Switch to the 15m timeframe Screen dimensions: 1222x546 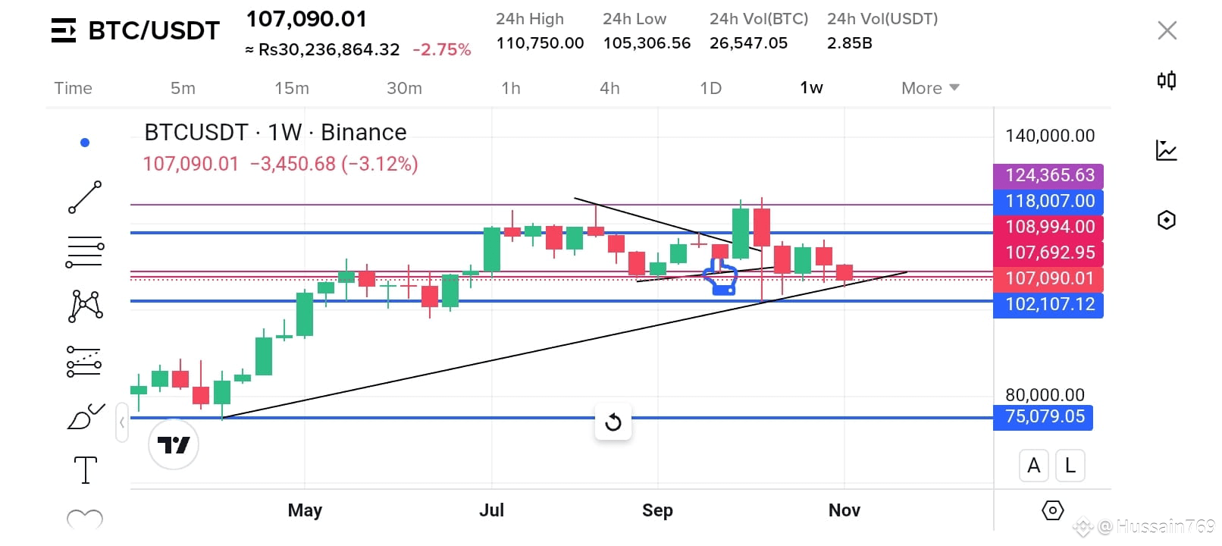(292, 88)
